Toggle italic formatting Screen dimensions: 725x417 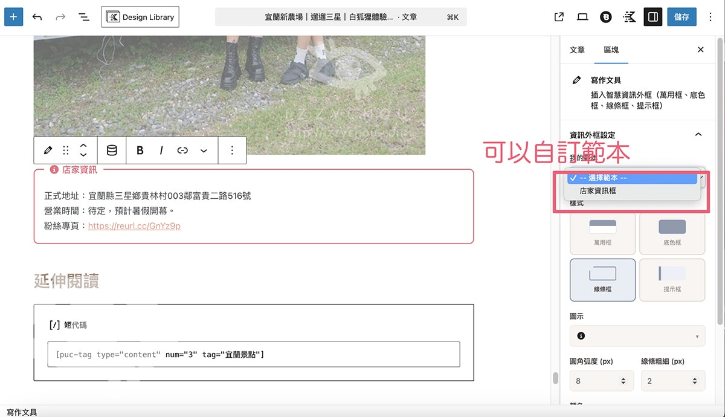(161, 150)
